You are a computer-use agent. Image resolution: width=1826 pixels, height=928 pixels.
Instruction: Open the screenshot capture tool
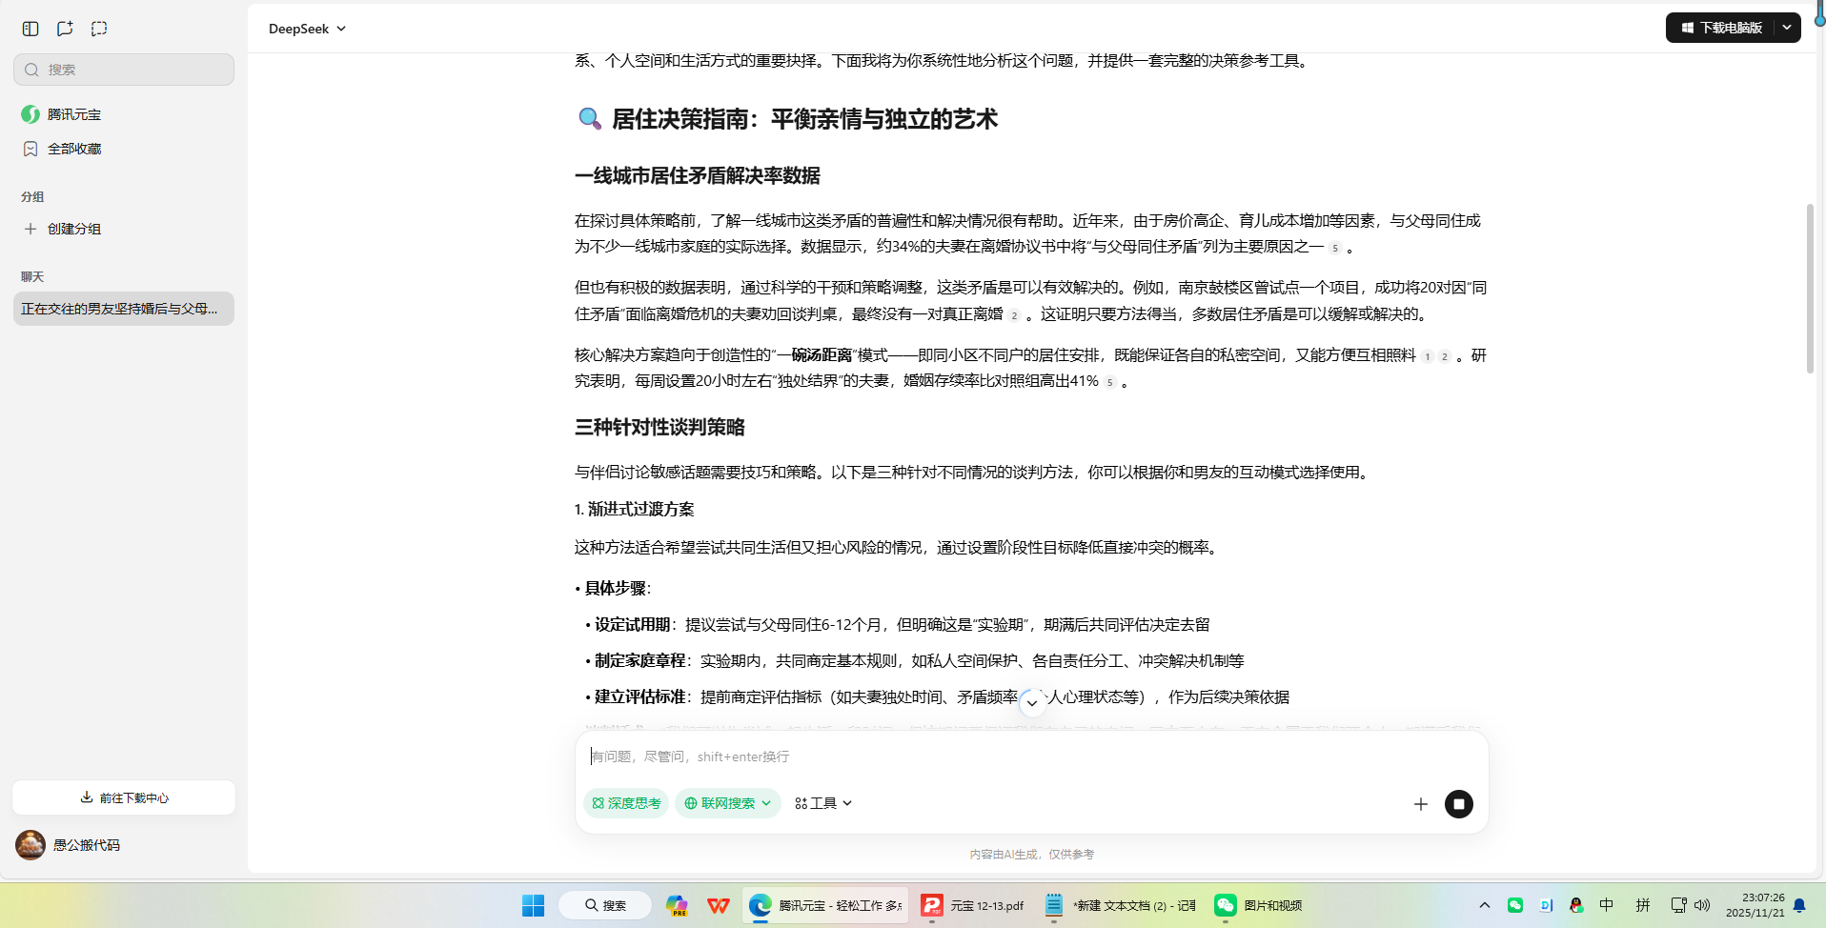[98, 28]
